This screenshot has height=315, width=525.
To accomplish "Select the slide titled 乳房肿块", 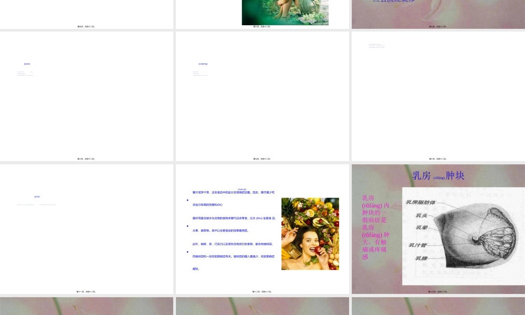I will (x=438, y=229).
